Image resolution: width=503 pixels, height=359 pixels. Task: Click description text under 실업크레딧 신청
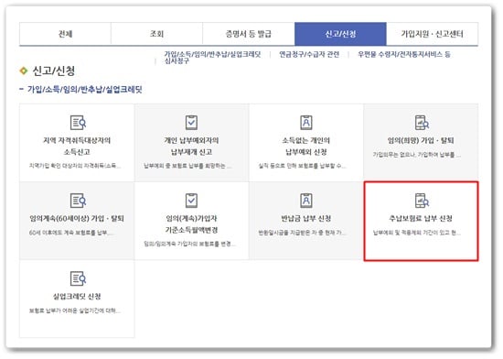(75, 310)
